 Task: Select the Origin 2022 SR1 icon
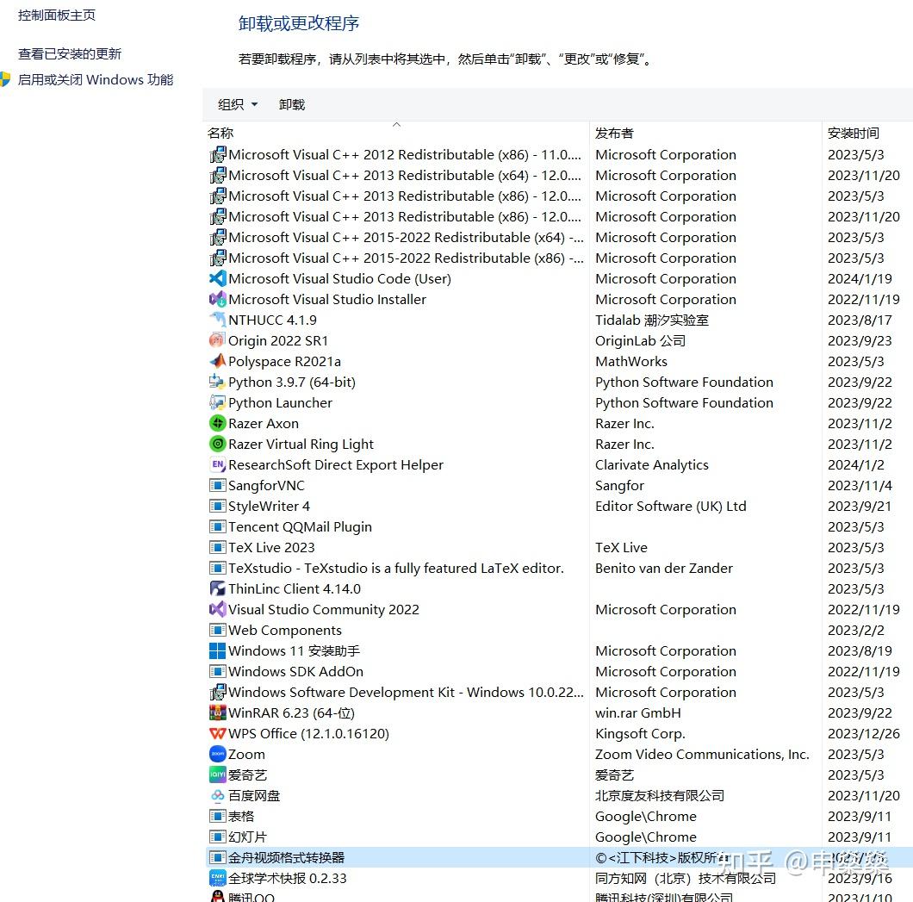click(217, 340)
